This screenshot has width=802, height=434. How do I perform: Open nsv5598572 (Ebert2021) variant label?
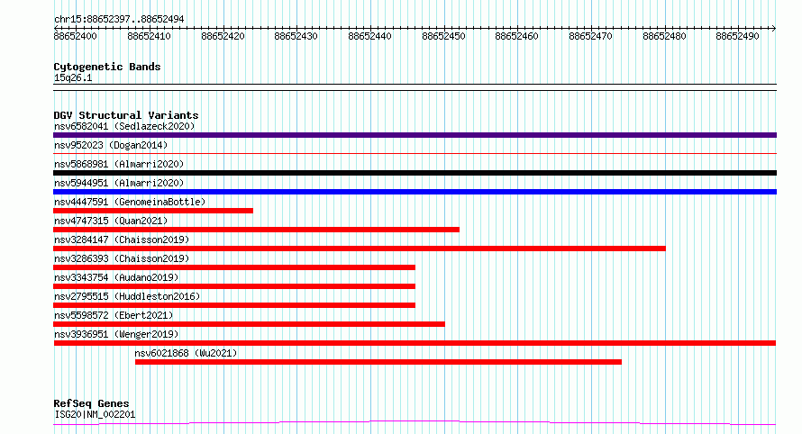click(114, 315)
